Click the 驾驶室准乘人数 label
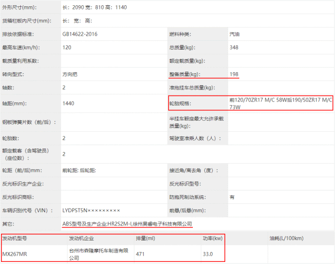335x264 pixels. point(195,139)
